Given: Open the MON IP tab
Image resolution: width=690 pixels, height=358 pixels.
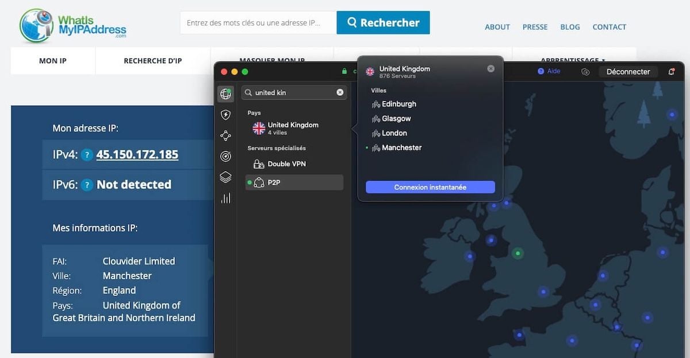Looking at the screenshot, I should tap(53, 61).
